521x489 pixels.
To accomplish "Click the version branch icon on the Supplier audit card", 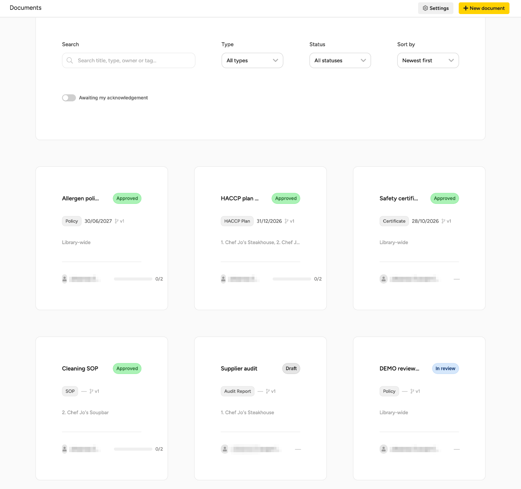I will 268,391.
